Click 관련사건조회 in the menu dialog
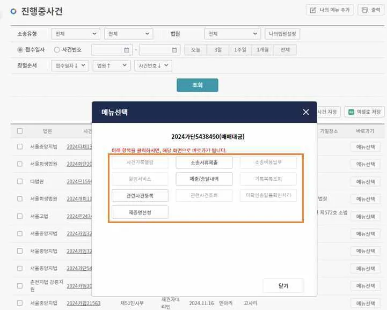The width and height of the screenshot is (387, 310). click(x=204, y=196)
